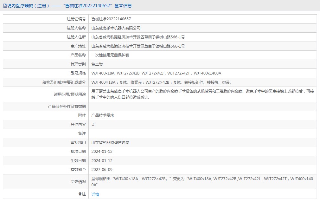This screenshot has width=320, height=202.
Task: Click the 其他内容 row label
Action: click(78, 124)
